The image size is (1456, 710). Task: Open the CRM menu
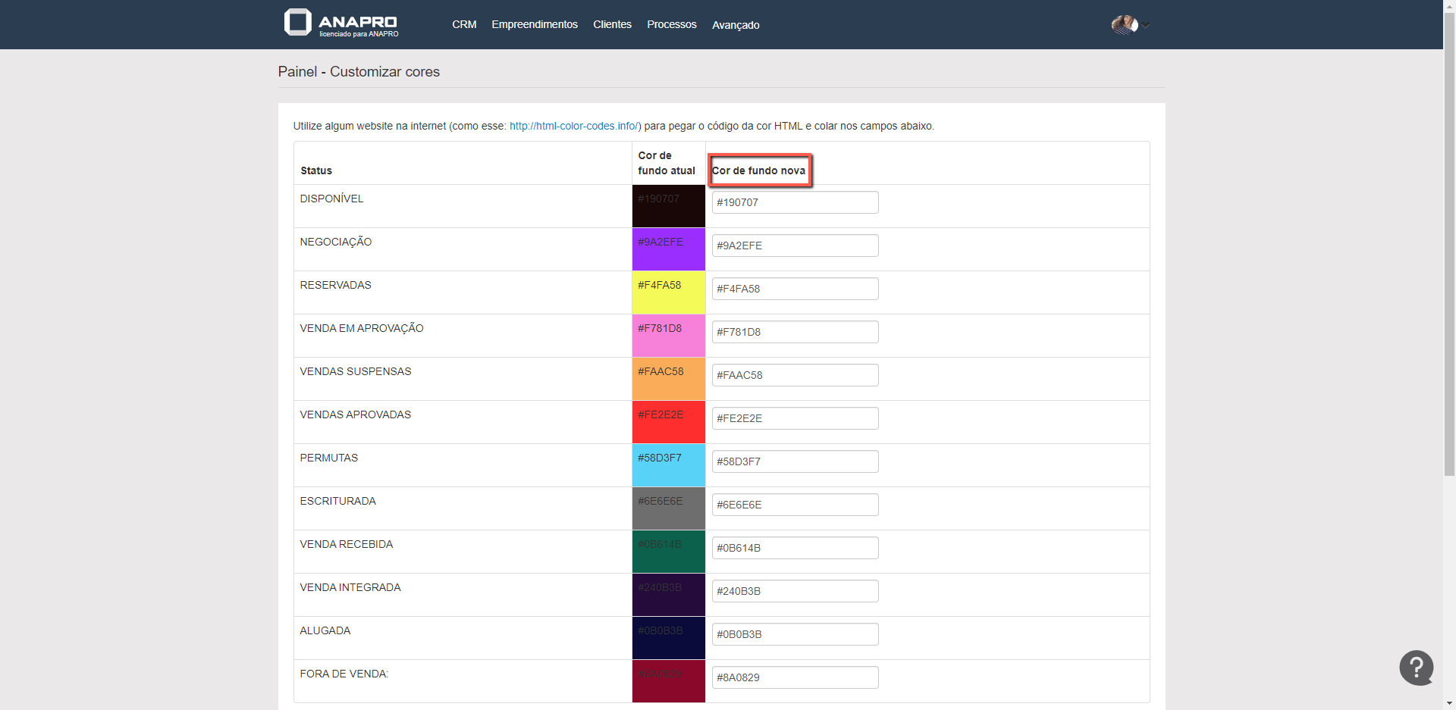pyautogui.click(x=464, y=25)
